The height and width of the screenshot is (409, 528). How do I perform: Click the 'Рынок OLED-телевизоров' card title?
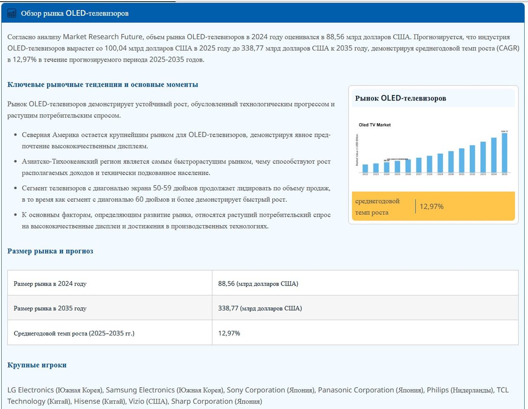401,98
